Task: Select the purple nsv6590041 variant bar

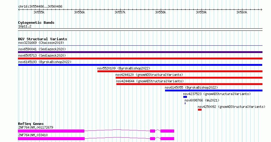Action: click(x=140, y=52)
